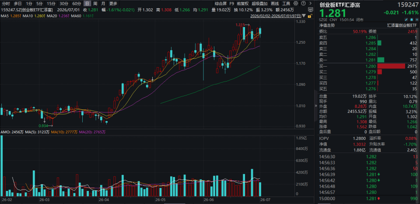Select the 日 daily period tab
The image size is (420, 204).
(87, 3)
